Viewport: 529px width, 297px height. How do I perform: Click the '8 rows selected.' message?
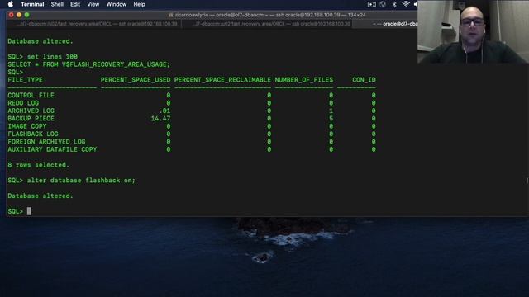(38, 165)
